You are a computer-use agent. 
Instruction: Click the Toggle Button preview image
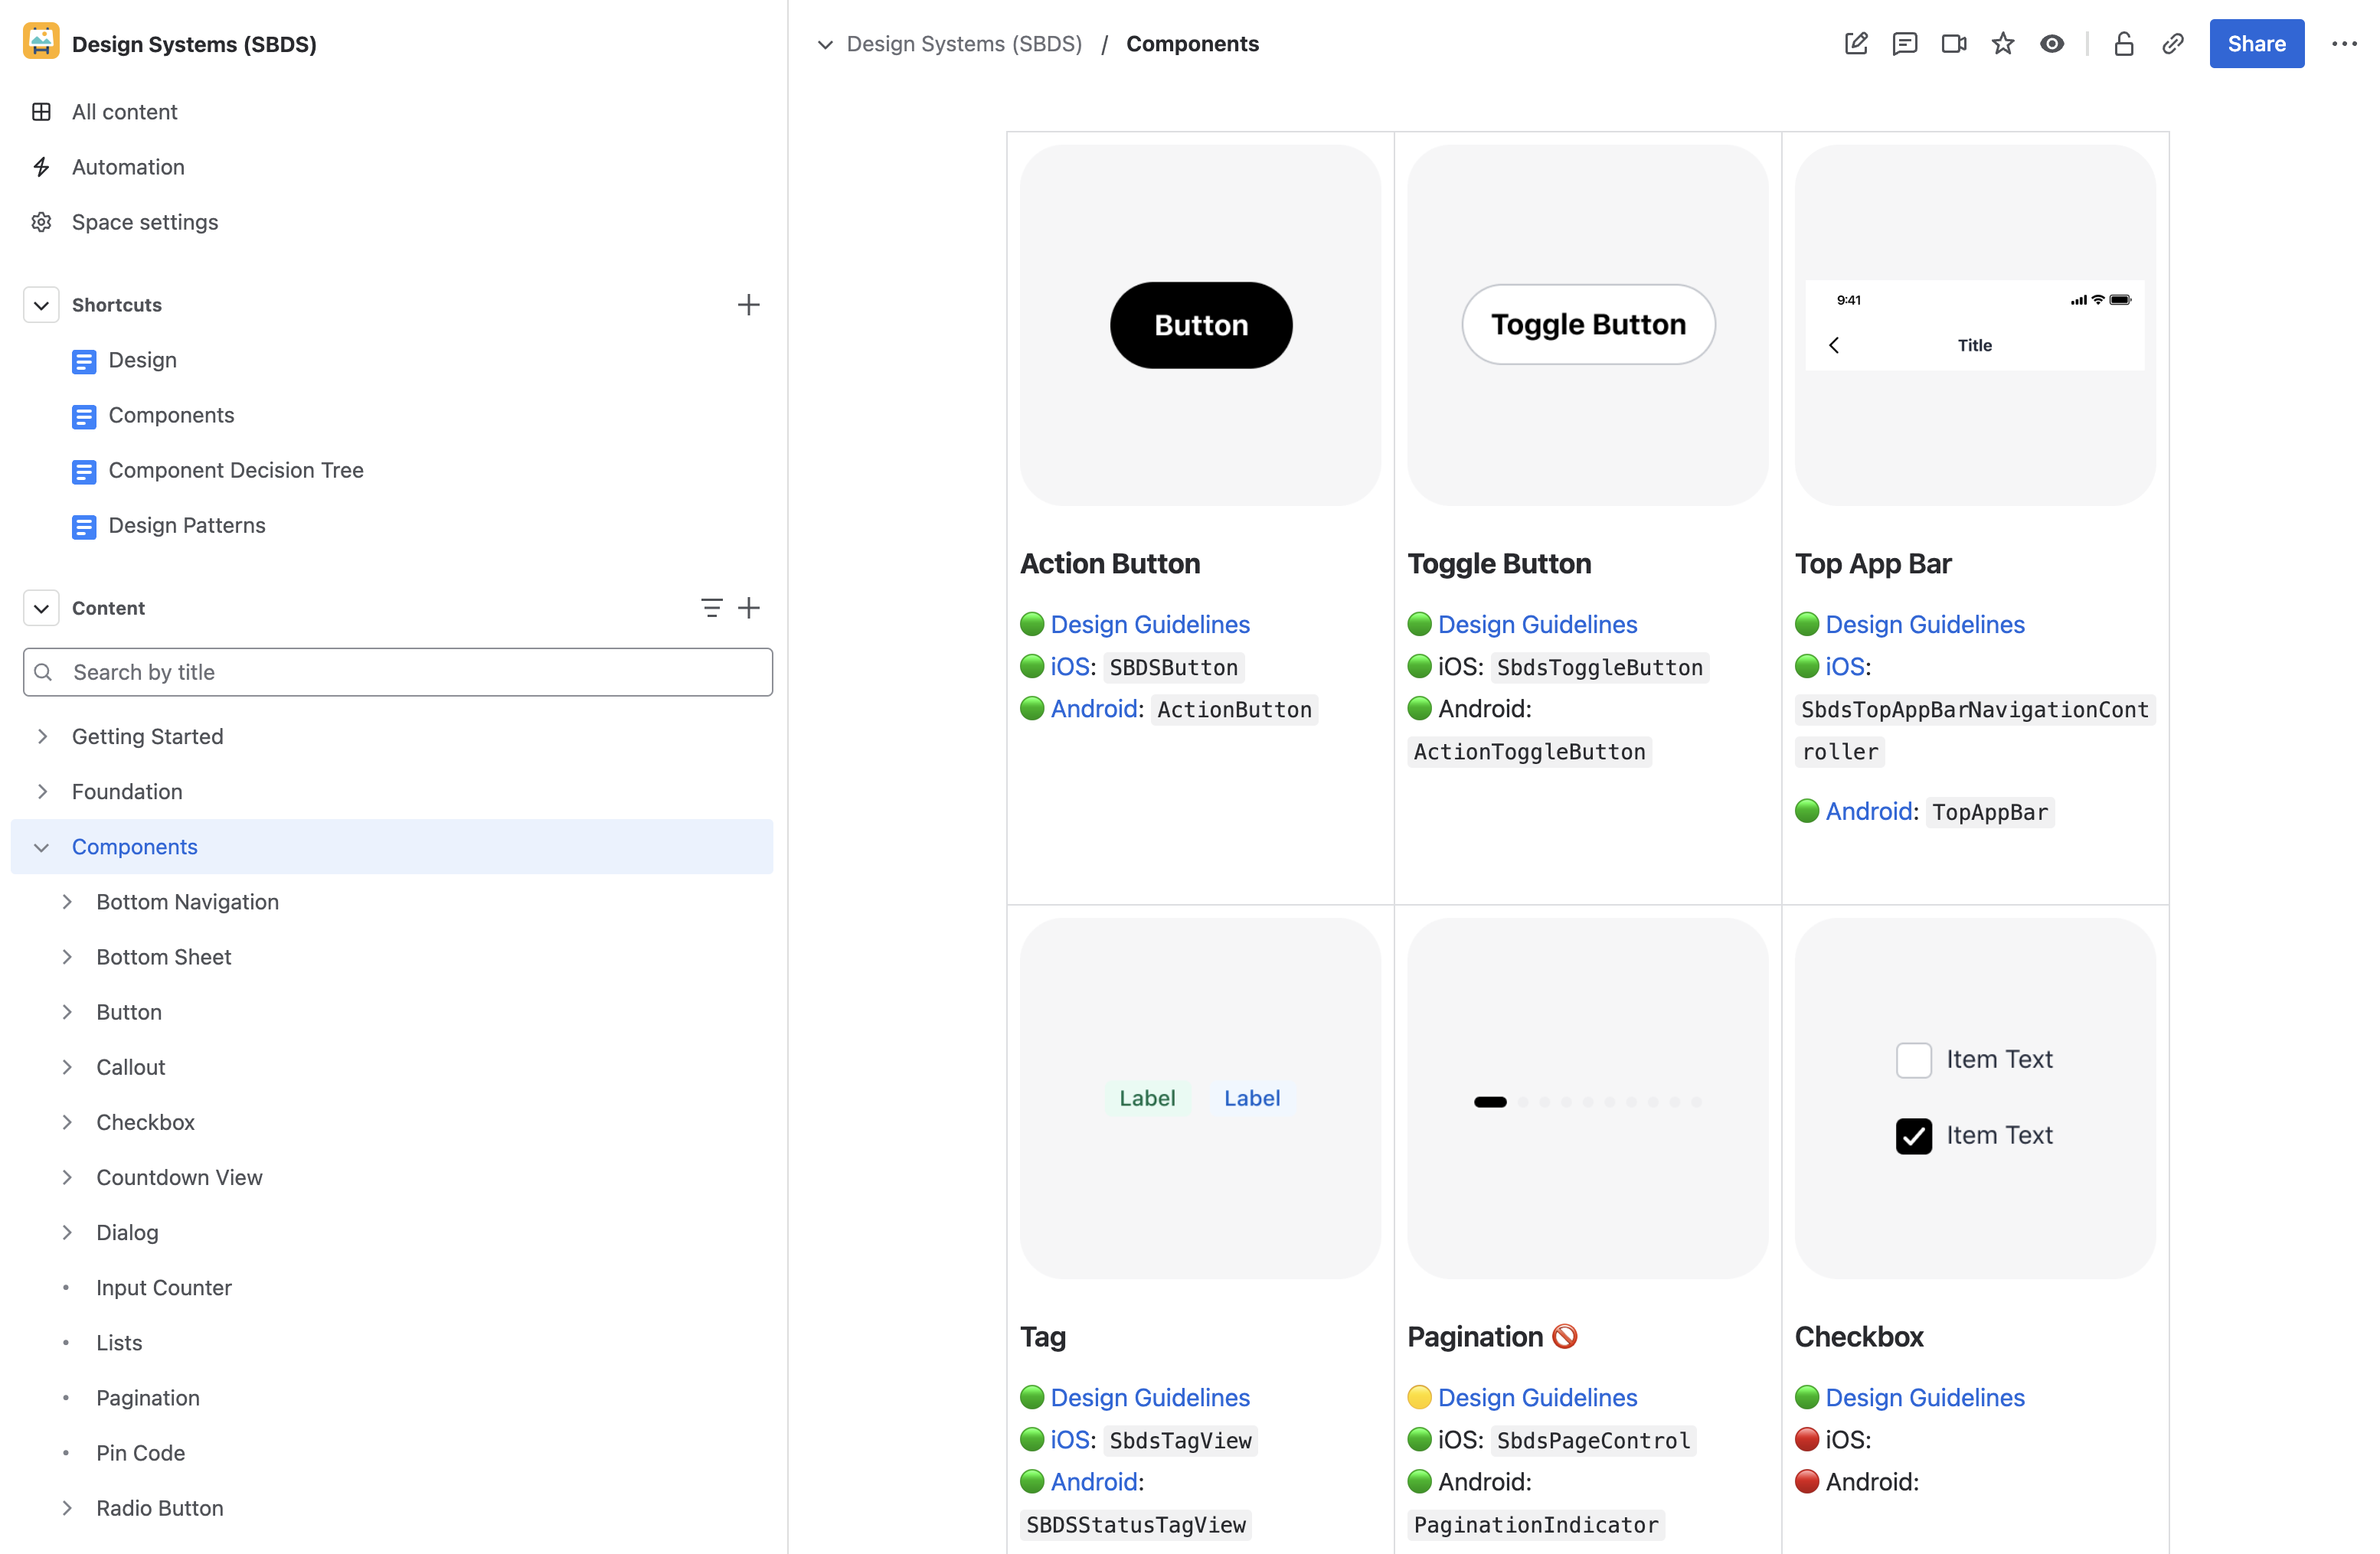click(1588, 325)
